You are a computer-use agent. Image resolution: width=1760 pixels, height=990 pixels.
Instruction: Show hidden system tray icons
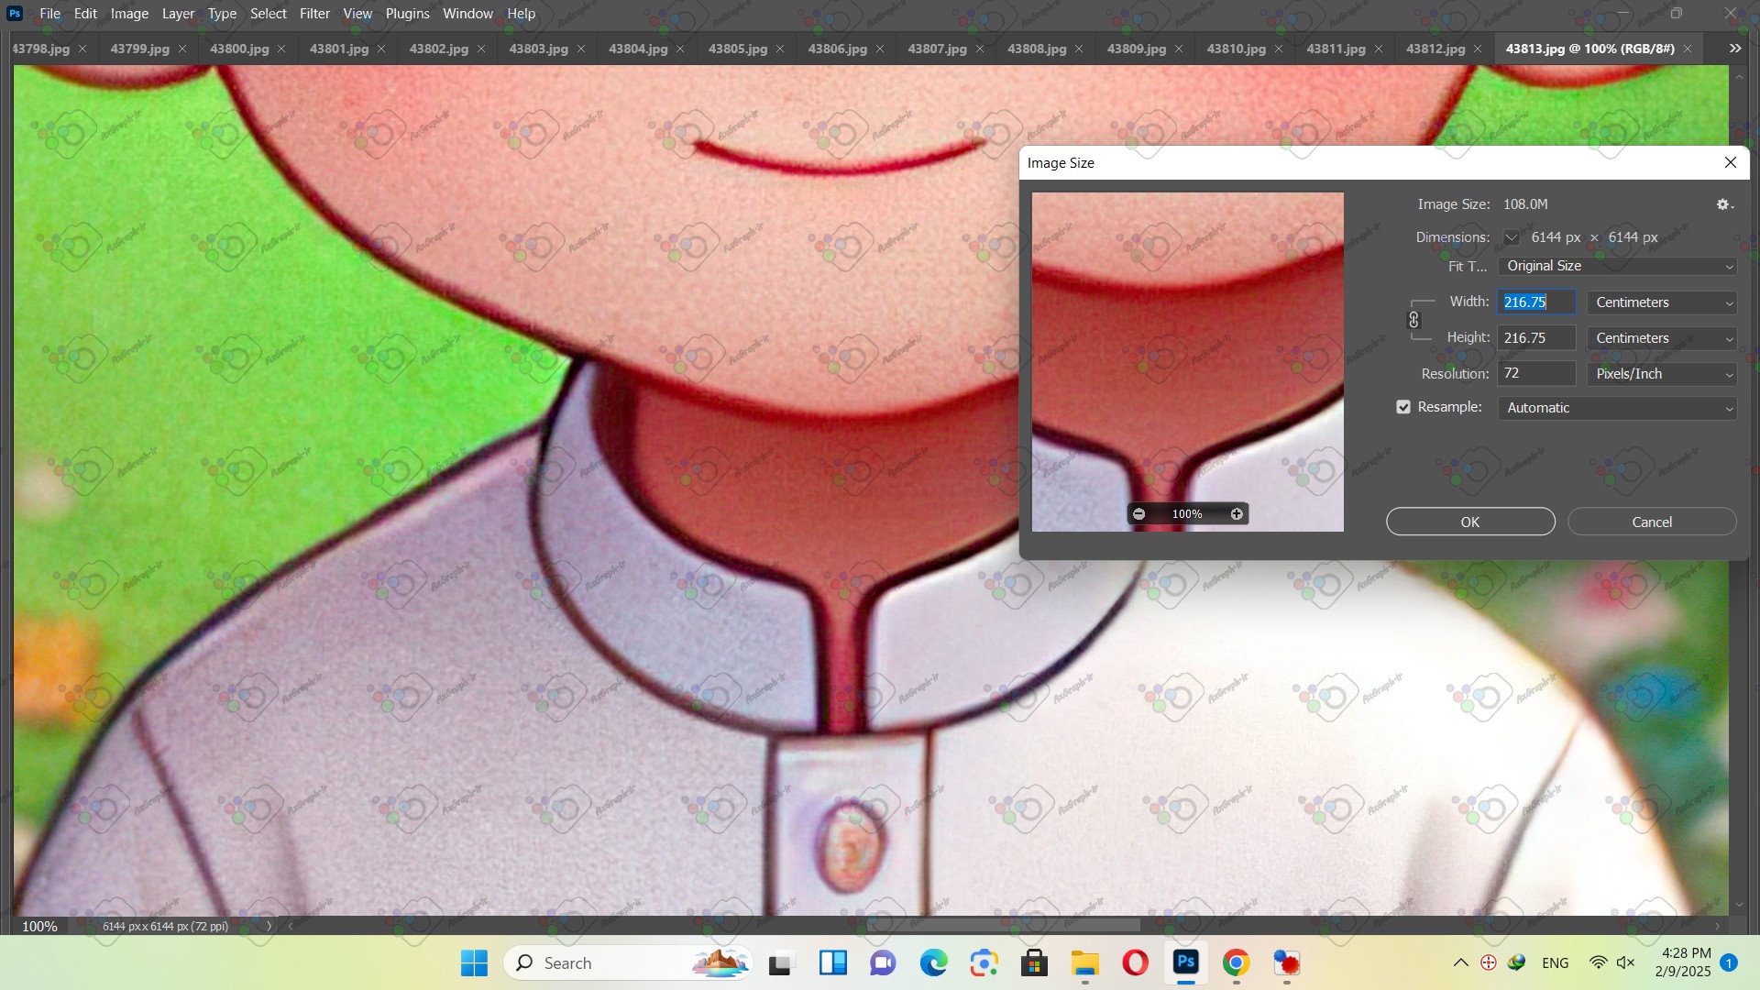[x=1460, y=962]
